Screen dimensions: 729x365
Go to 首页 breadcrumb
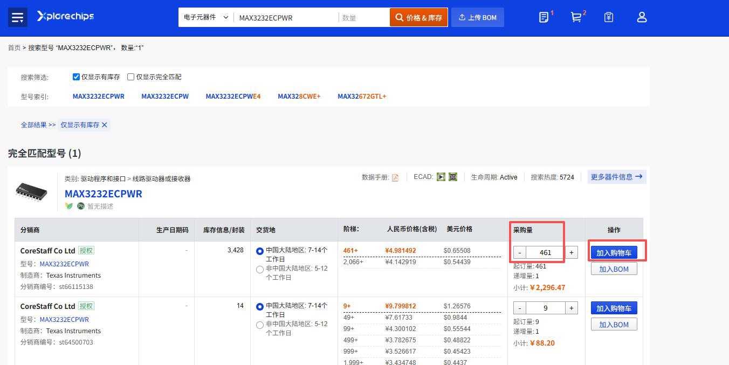pos(14,47)
